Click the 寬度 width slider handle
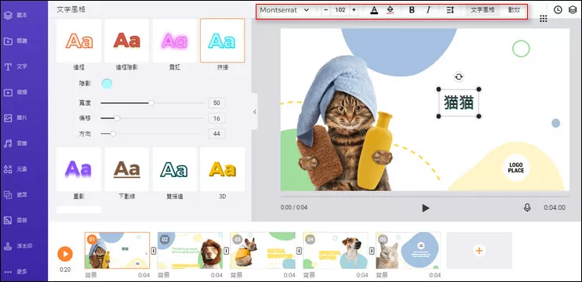The image size is (582, 282). 151,103
